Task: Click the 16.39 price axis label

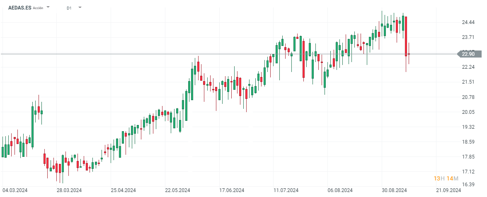Action: [x=468, y=185]
